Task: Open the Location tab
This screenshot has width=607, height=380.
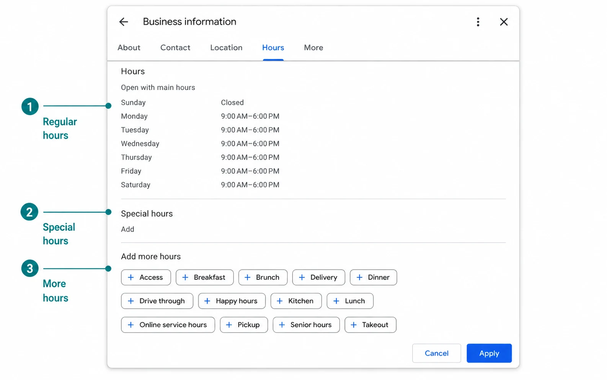Action: (226, 47)
